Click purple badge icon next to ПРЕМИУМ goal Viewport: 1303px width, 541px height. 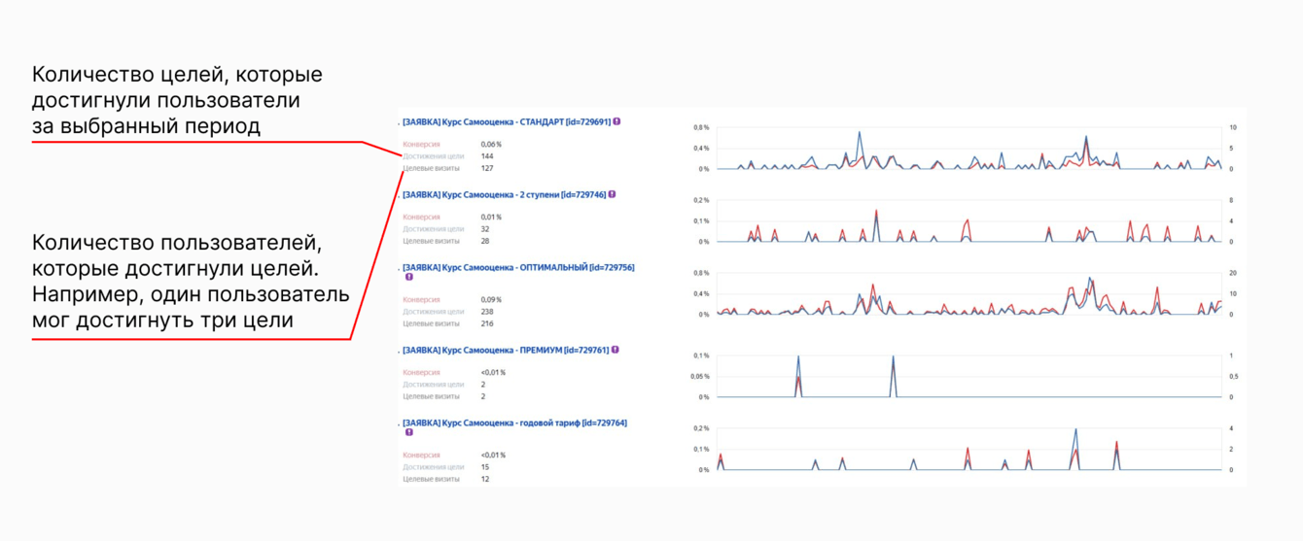tap(616, 350)
